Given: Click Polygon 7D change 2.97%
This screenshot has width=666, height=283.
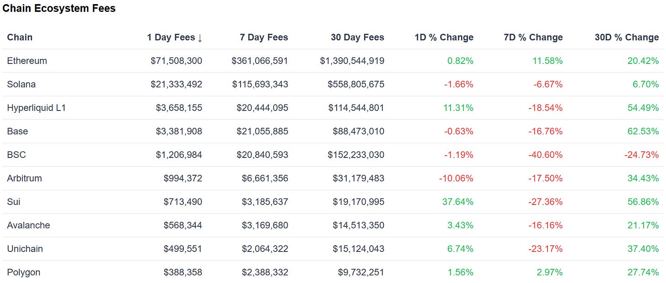Looking at the screenshot, I should 550,273.
